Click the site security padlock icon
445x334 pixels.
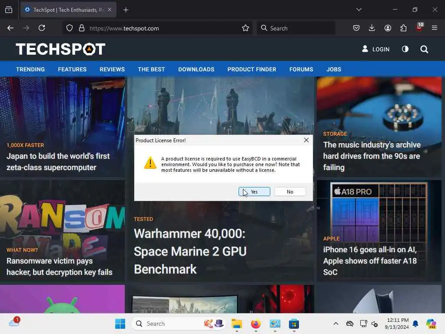point(82,28)
